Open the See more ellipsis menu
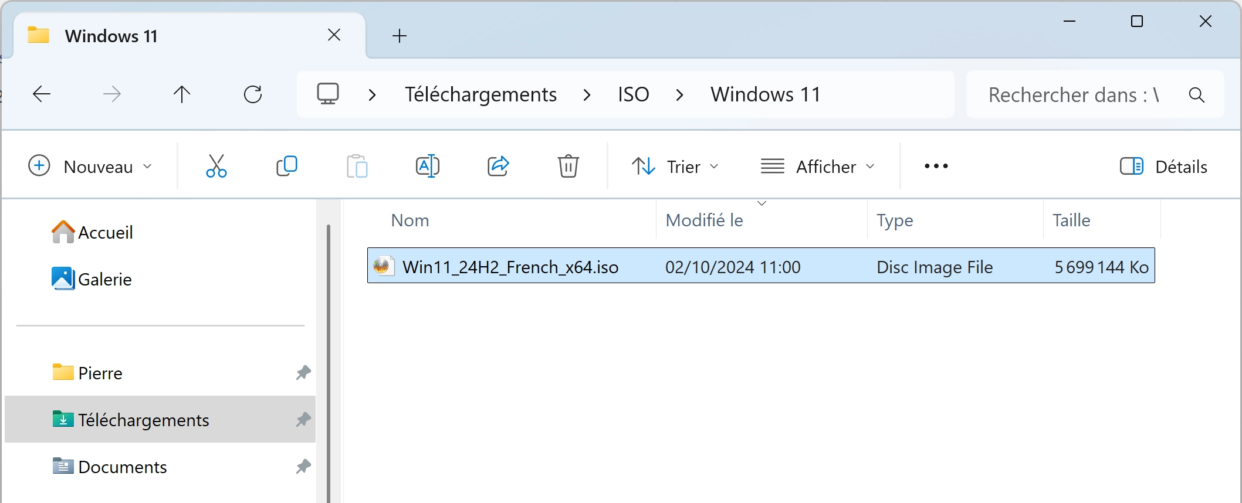The image size is (1242, 503). (x=936, y=166)
